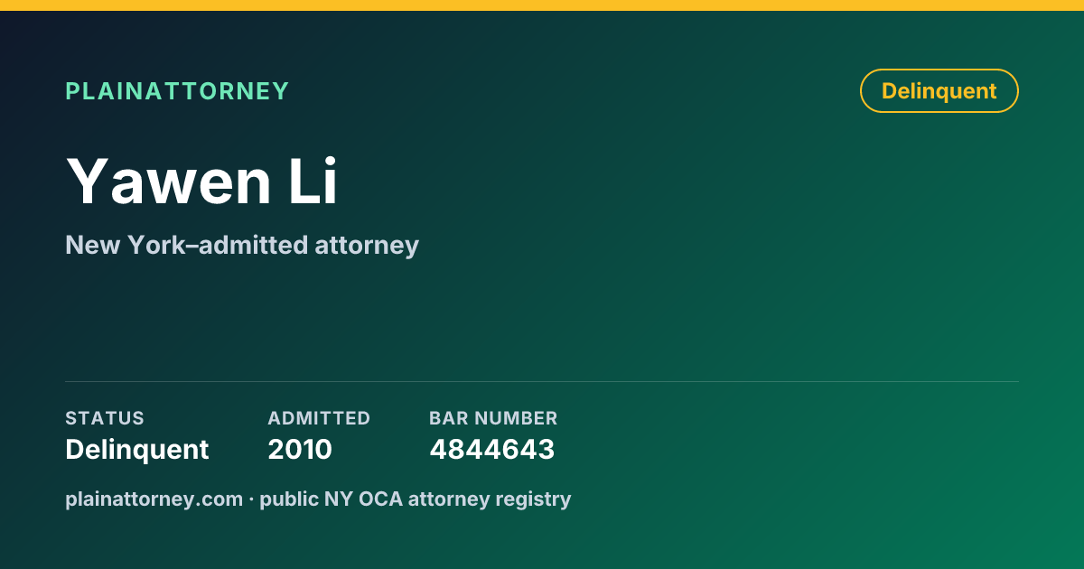Click the yellow accent bar at the top

point(542,5)
